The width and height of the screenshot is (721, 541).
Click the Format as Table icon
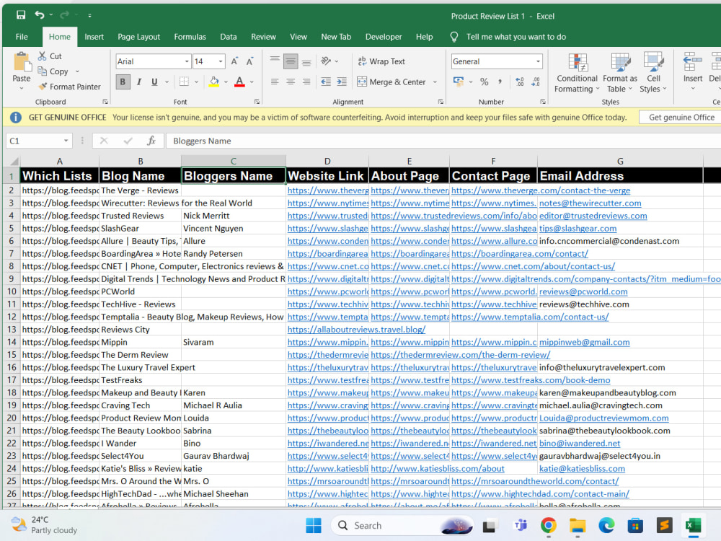tap(619, 64)
